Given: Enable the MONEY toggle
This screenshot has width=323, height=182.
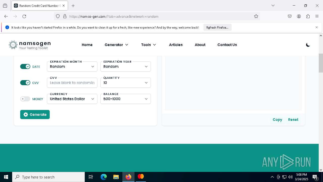Looking at the screenshot, I should (25, 99).
